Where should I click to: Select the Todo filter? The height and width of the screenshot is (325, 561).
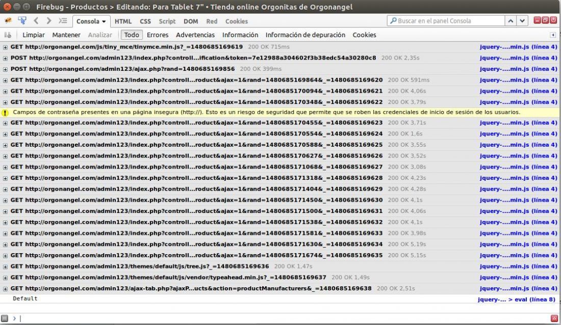[132, 35]
